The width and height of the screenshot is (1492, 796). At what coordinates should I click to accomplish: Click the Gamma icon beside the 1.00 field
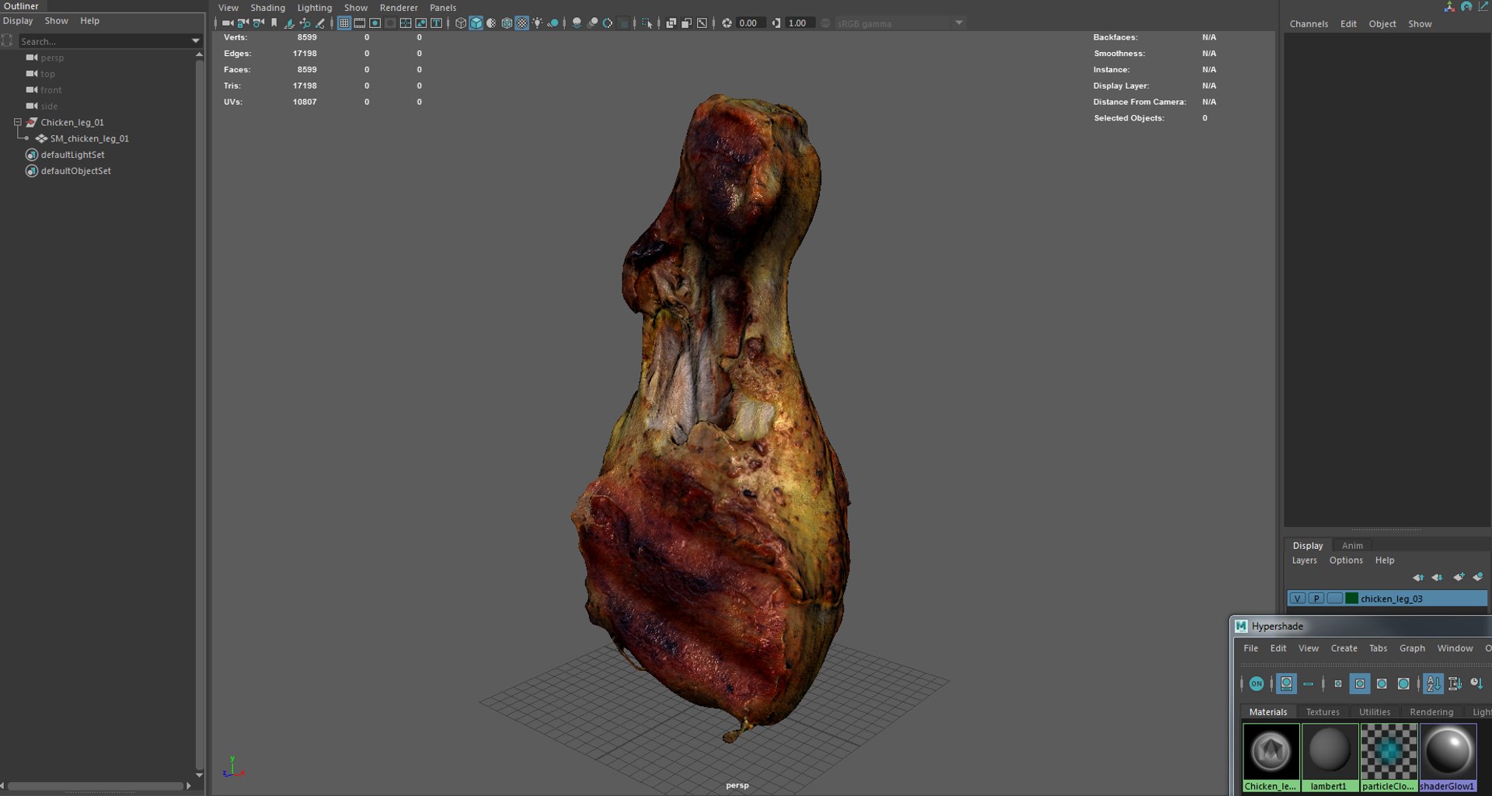point(776,23)
